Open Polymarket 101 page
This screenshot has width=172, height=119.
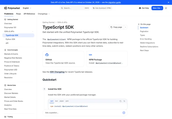(x=10, y=27)
